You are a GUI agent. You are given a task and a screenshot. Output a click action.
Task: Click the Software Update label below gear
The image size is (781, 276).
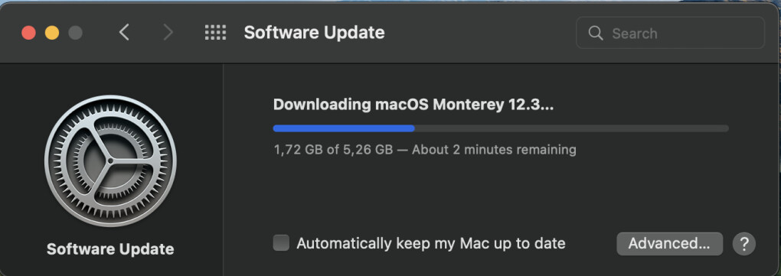(x=110, y=249)
